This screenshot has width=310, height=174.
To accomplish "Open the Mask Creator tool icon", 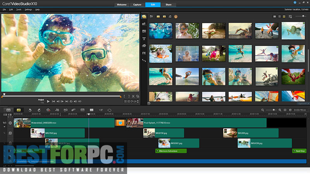I will [109, 110].
